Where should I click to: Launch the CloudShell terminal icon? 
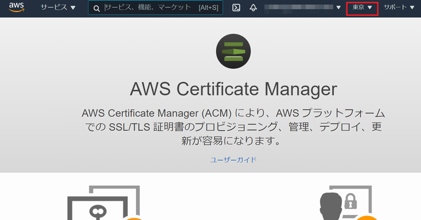[x=236, y=7]
